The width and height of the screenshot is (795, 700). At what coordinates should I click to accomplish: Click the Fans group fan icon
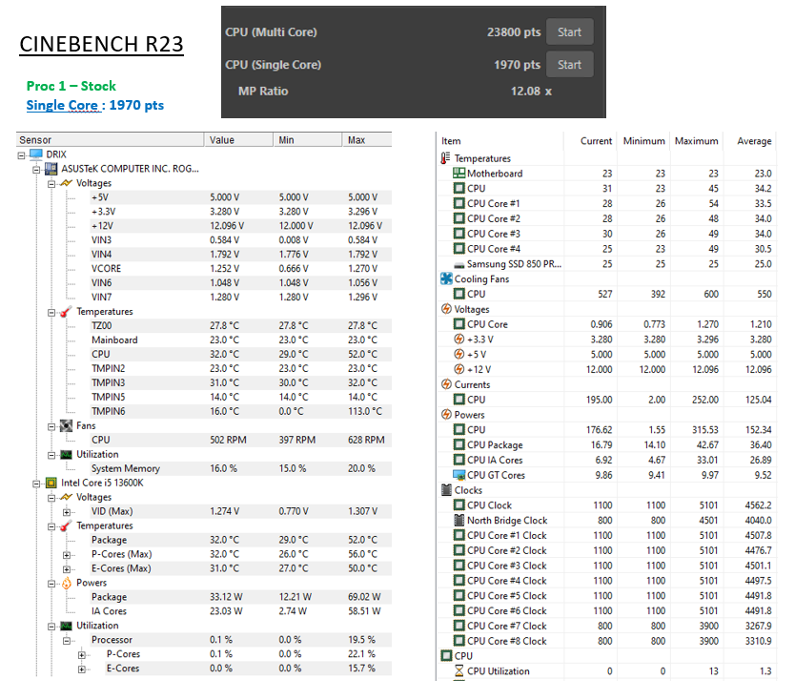(x=66, y=425)
